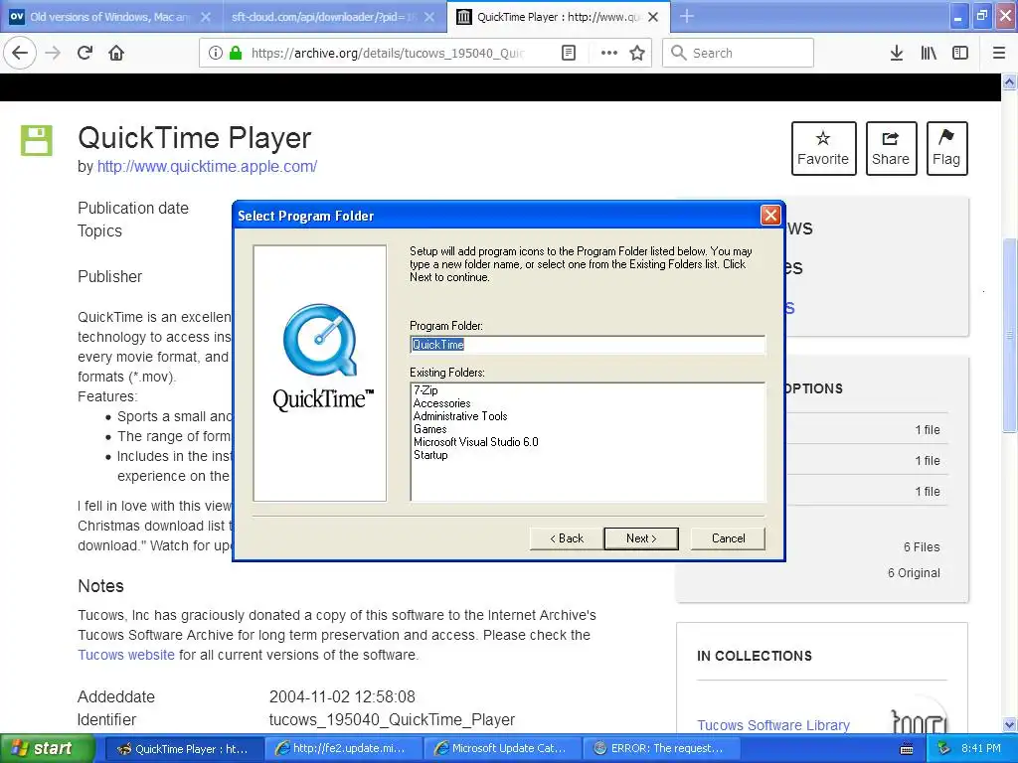Click the browser Search box
This screenshot has height=763, width=1018.
tap(738, 53)
